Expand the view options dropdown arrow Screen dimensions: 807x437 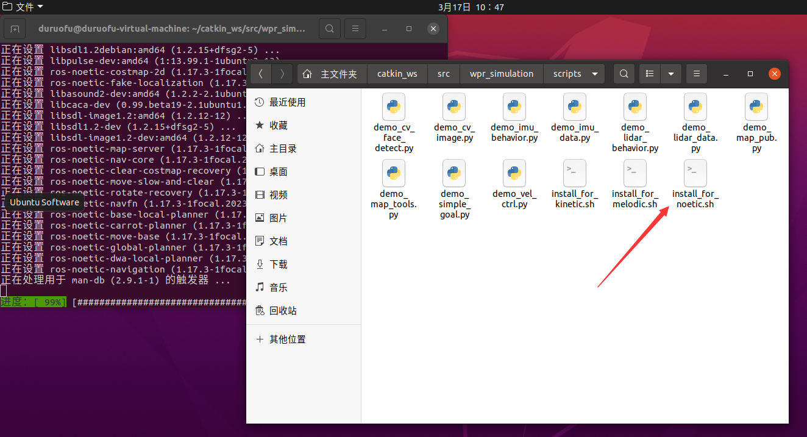(x=670, y=74)
